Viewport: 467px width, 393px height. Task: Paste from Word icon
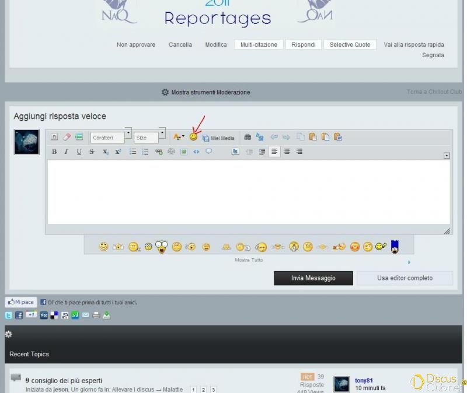[338, 137]
